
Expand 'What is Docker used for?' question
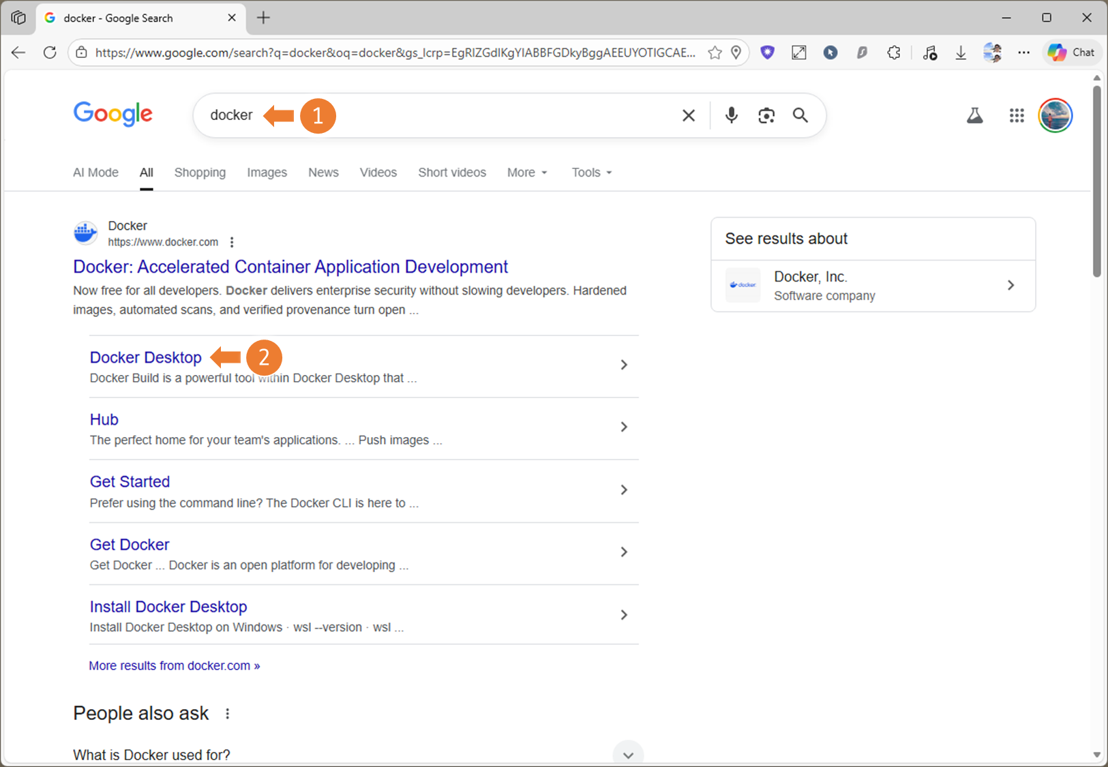coord(628,755)
